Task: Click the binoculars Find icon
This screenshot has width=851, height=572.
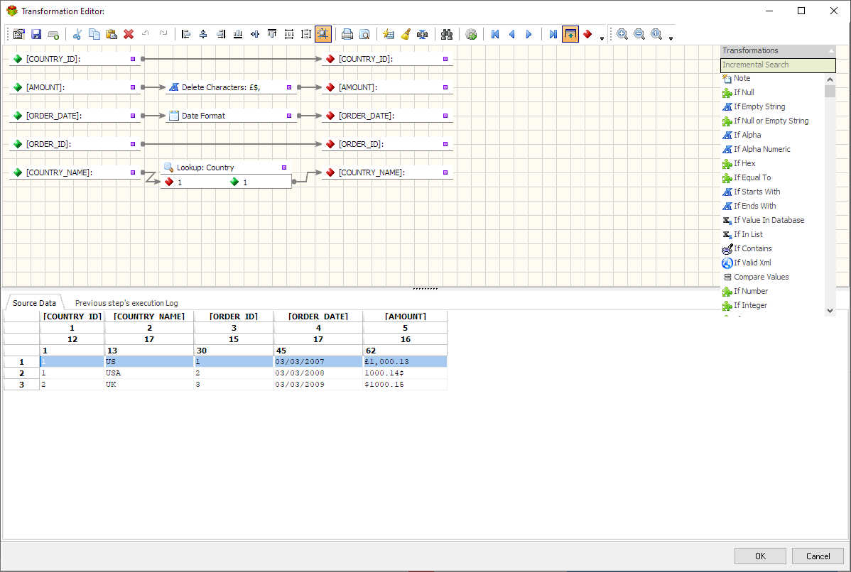Action: point(447,34)
